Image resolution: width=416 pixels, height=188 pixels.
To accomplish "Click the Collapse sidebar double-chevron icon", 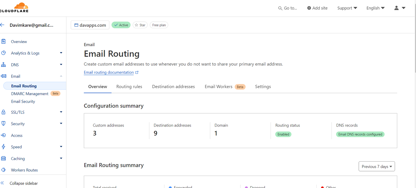I will coord(2,183).
